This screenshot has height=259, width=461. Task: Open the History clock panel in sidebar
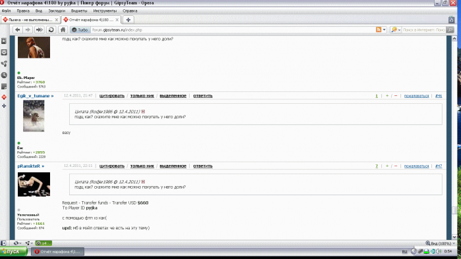point(4,75)
